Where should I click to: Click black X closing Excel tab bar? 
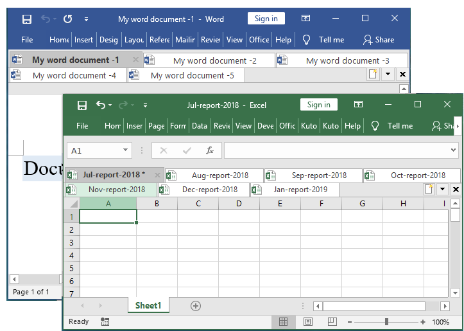point(456,189)
